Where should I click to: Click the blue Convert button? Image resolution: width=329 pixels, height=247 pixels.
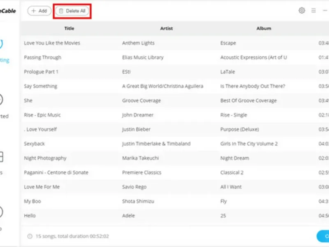click(323, 236)
